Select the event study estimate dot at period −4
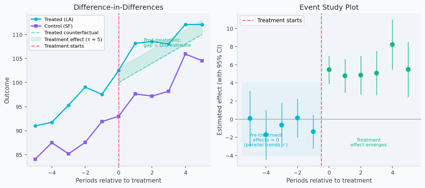 click(x=266, y=135)
